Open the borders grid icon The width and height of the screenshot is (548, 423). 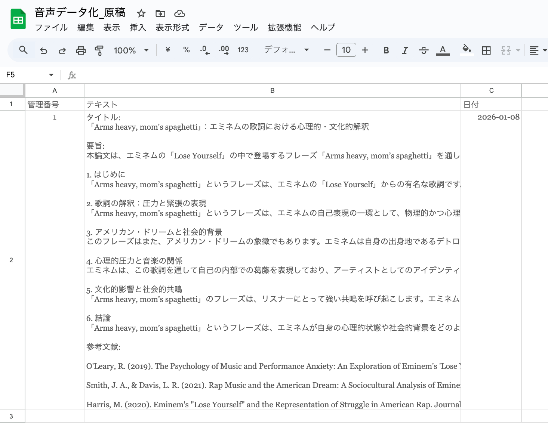click(x=486, y=50)
